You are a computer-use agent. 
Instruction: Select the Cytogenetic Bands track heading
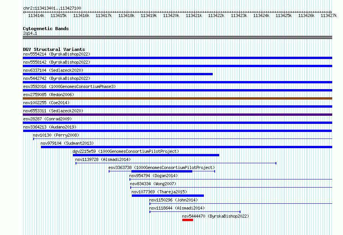(x=46, y=29)
